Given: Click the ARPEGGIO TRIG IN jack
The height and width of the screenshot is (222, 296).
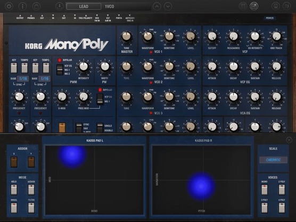Looking at the screenshot, I should click(x=130, y=18).
